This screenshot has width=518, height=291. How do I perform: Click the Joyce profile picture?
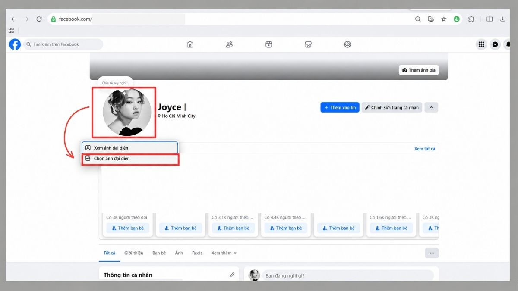(127, 112)
